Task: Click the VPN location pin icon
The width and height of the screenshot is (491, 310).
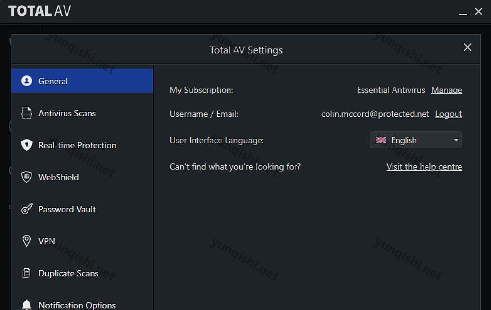Action: tap(27, 241)
